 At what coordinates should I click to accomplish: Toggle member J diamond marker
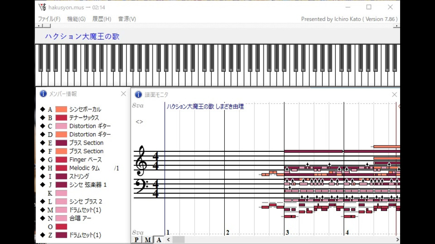pos(43,184)
